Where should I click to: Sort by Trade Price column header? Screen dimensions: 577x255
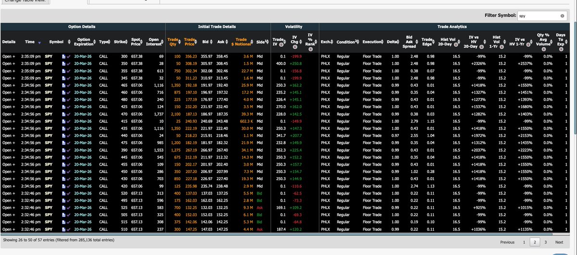tap(191, 42)
